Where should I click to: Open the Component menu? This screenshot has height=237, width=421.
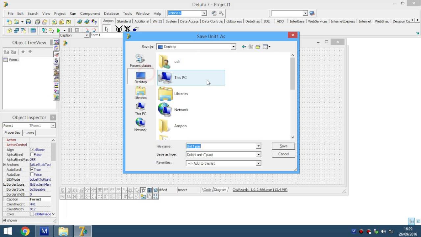(x=90, y=13)
